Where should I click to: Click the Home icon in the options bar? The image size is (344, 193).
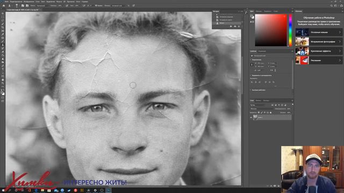click(x=4, y=5)
